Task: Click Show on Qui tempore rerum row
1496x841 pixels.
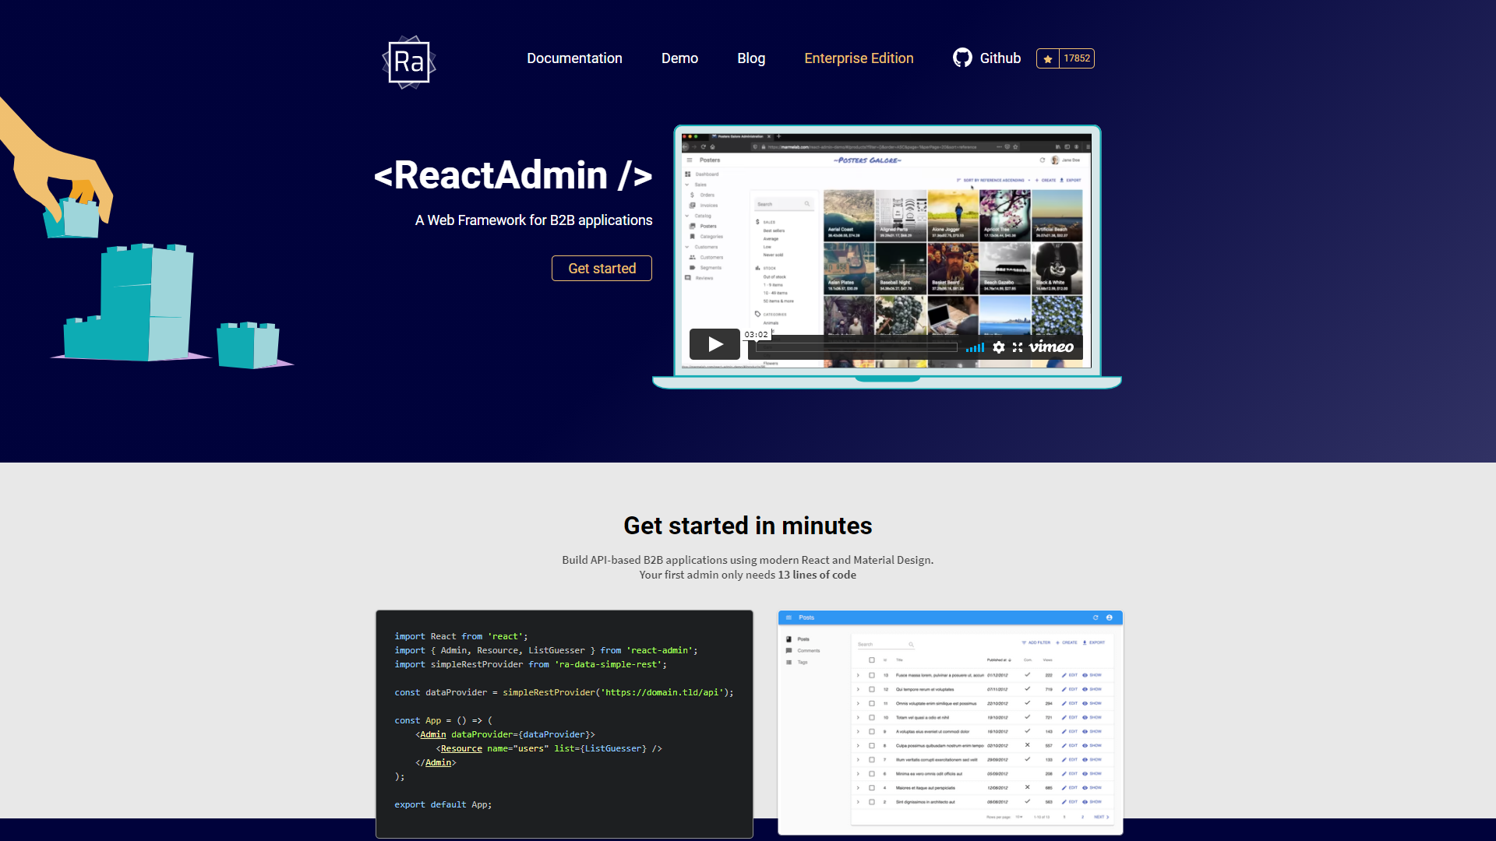Action: pos(1092,689)
